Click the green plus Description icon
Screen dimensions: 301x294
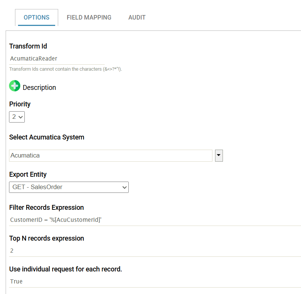coord(15,86)
